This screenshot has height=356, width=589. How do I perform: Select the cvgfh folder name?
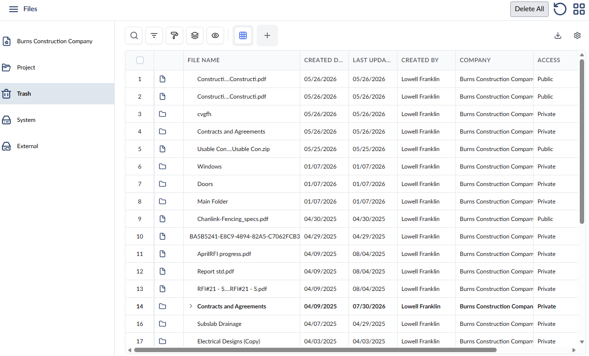coord(204,114)
